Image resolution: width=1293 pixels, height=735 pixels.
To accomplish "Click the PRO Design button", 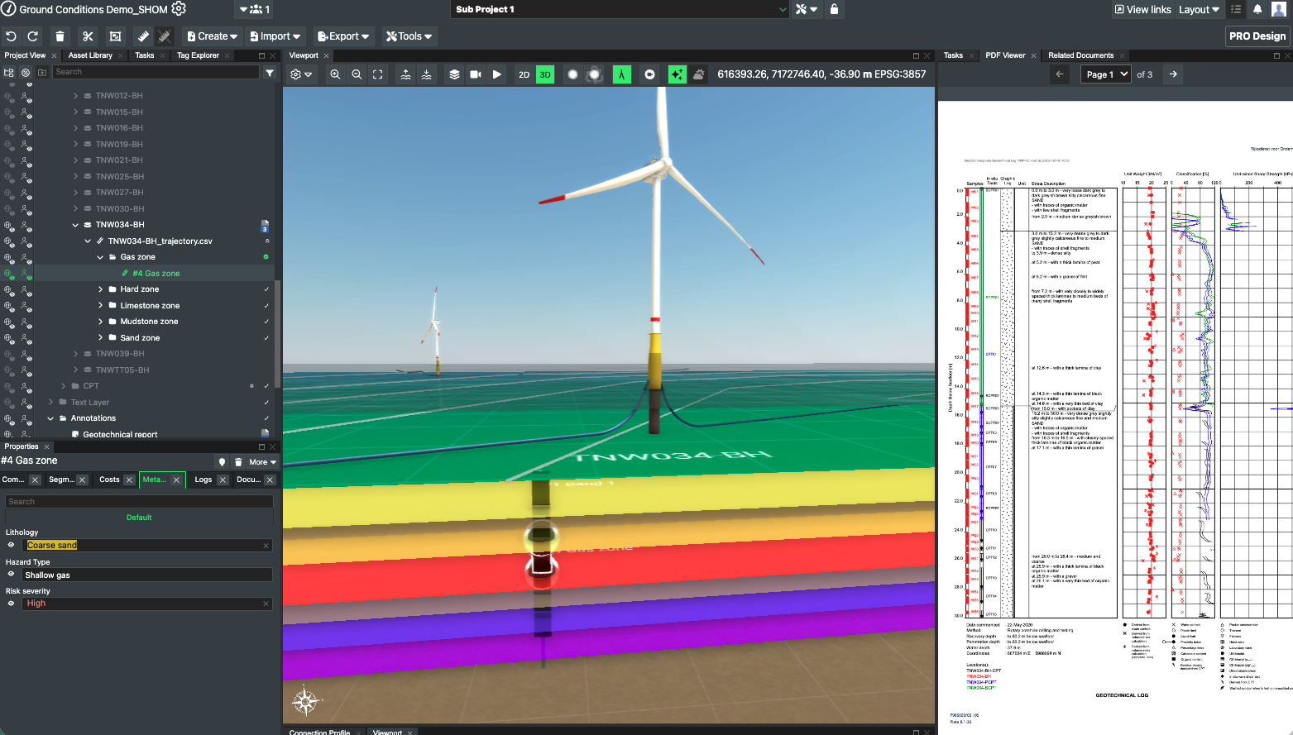I will [x=1257, y=36].
